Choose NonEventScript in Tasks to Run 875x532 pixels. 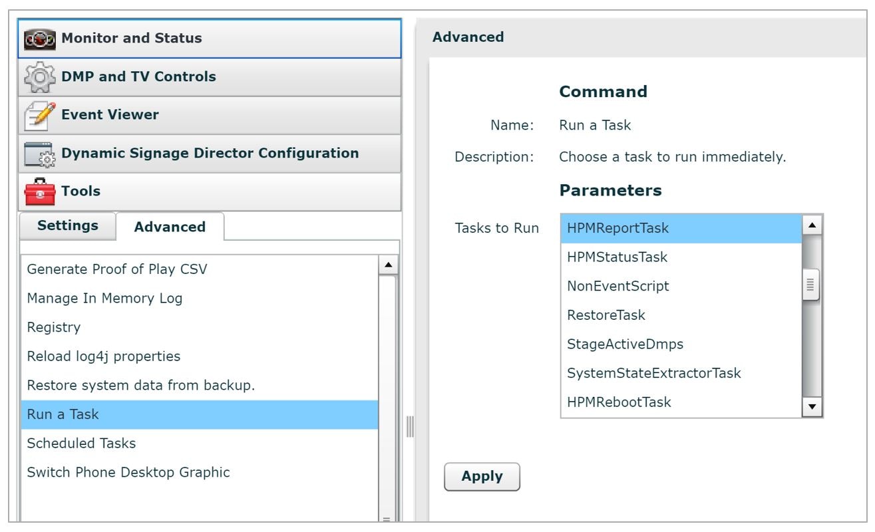681,286
